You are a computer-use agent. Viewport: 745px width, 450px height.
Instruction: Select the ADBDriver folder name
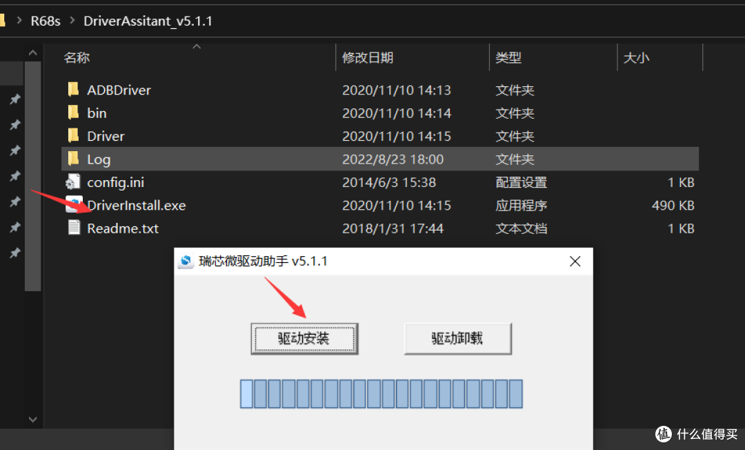(x=119, y=90)
